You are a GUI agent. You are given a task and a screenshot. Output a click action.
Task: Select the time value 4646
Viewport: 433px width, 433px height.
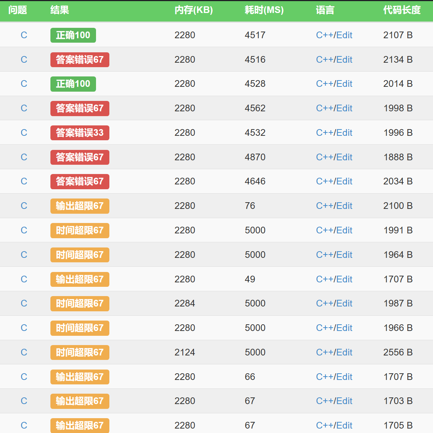(255, 181)
